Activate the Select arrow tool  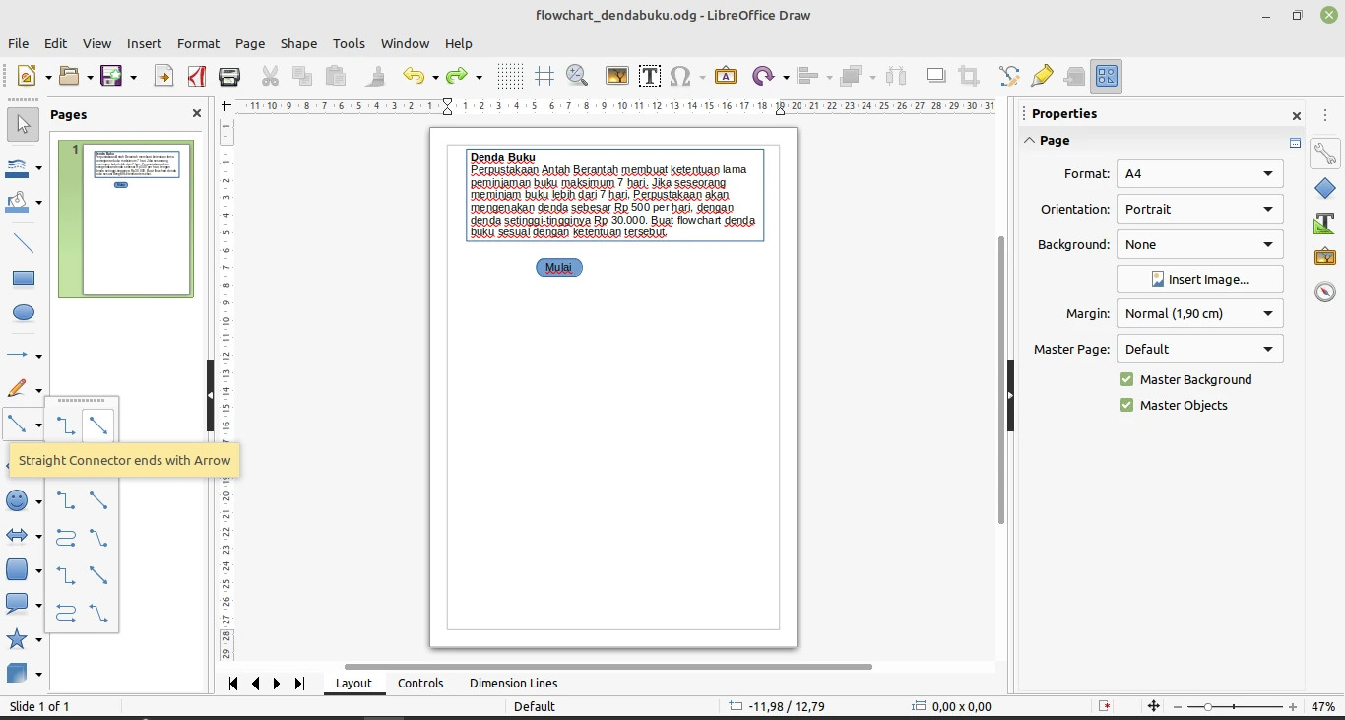pos(24,124)
